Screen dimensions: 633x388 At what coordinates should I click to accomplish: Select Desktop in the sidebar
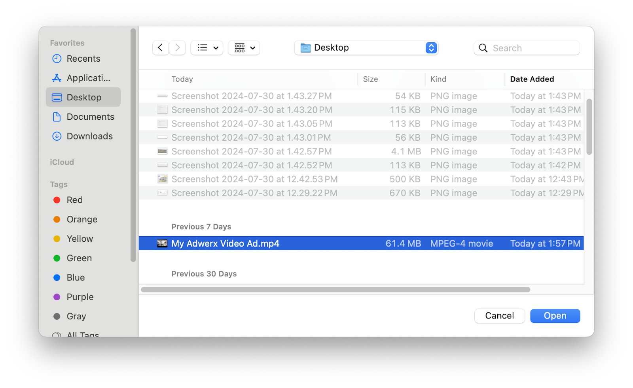[x=83, y=97]
